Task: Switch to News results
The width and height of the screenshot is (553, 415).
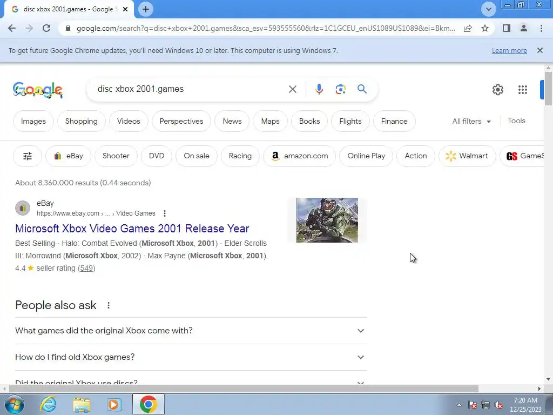Action: point(232,121)
